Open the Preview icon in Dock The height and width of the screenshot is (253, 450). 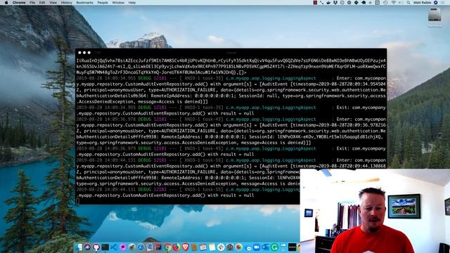click(x=150, y=247)
